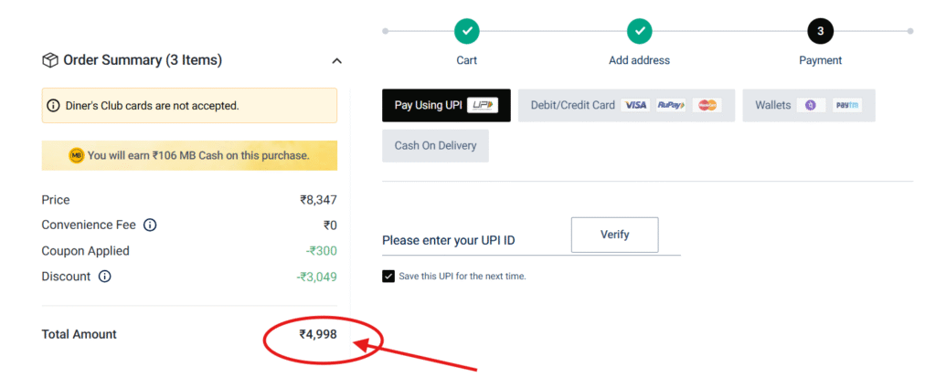
Task: Go back to the Cart step
Action: [467, 31]
